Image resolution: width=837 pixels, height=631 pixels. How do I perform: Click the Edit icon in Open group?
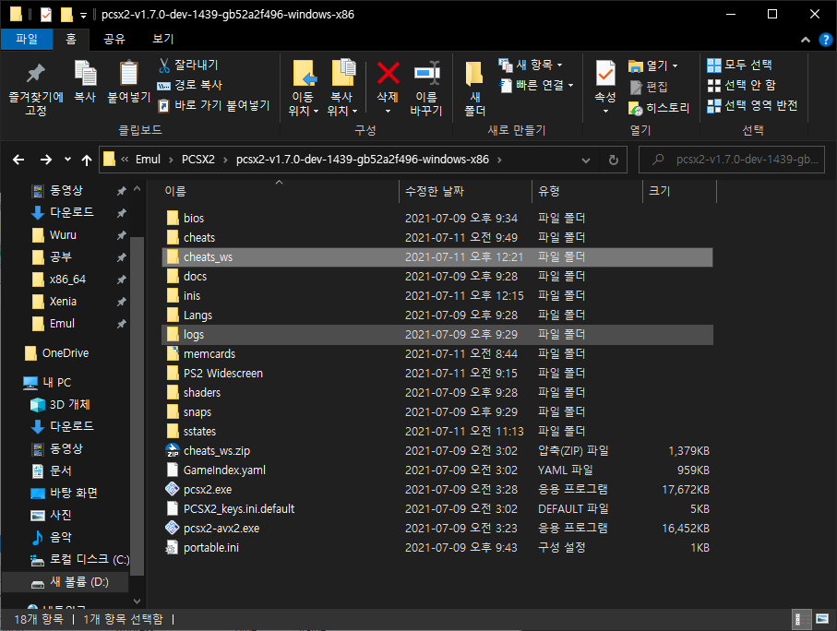(636, 87)
